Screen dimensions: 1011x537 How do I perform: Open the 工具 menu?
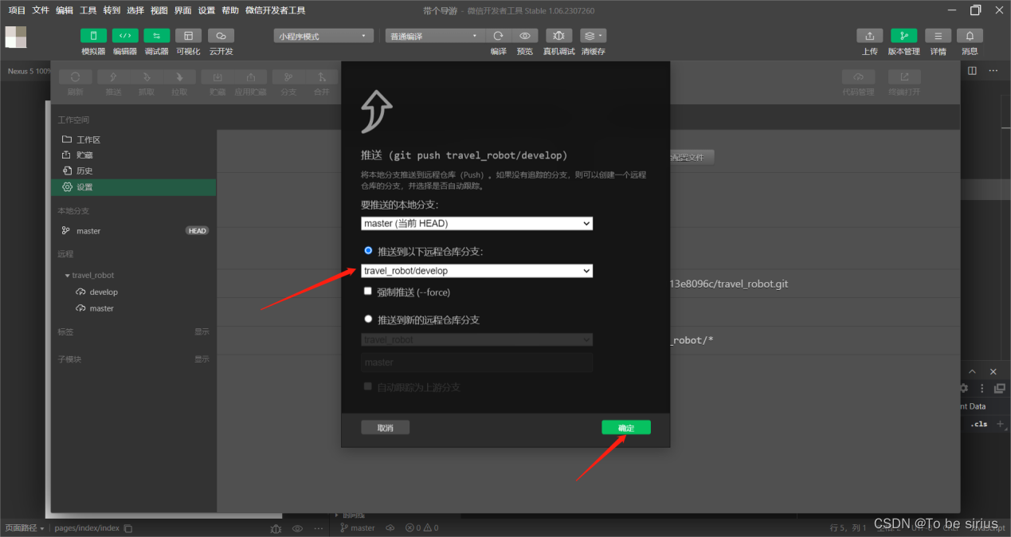point(88,10)
